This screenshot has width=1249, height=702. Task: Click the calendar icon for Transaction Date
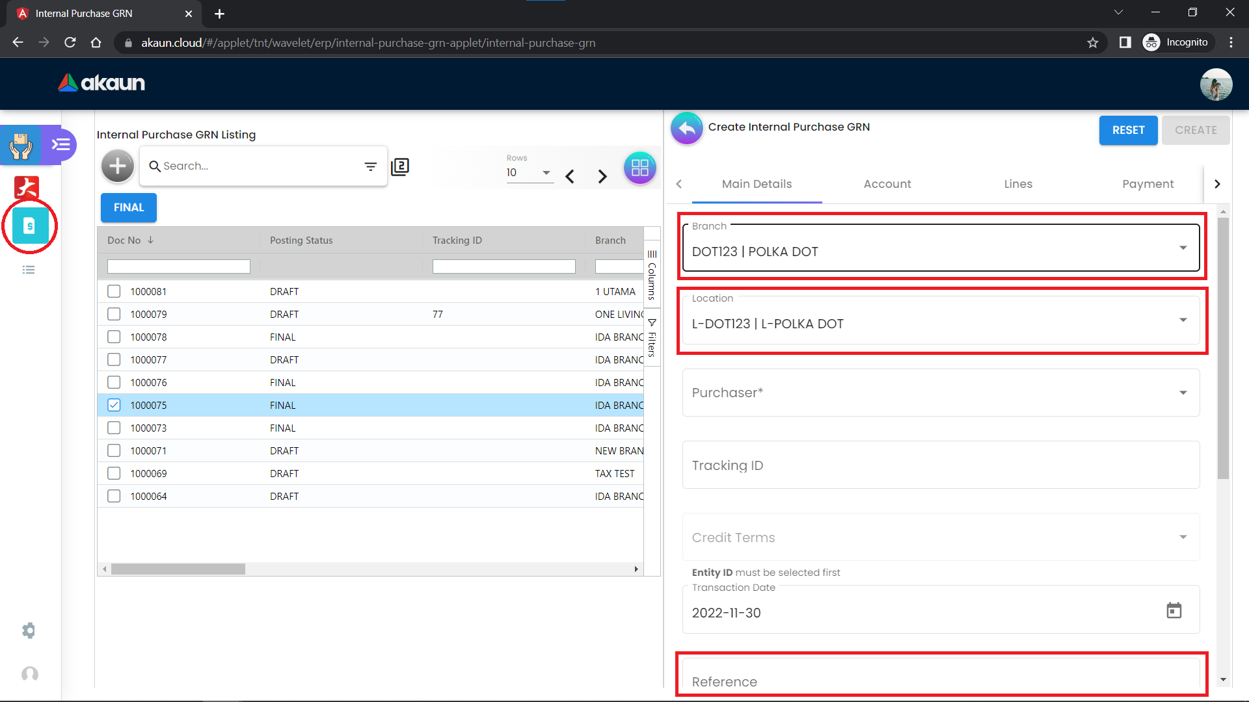(1174, 610)
